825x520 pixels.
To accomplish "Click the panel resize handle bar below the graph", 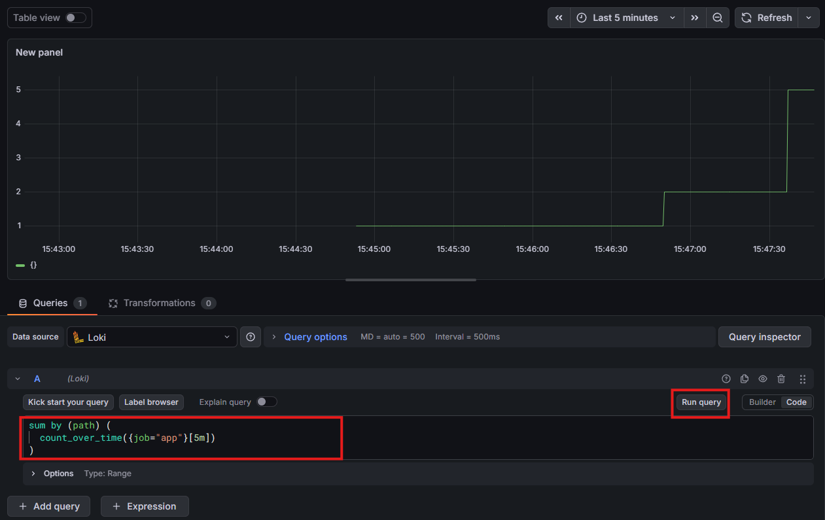I will coord(411,280).
